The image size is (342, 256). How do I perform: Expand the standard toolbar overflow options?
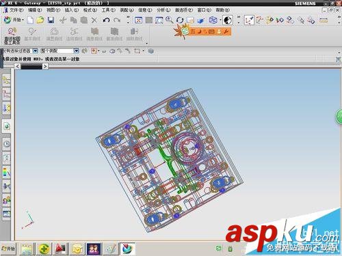point(128,20)
